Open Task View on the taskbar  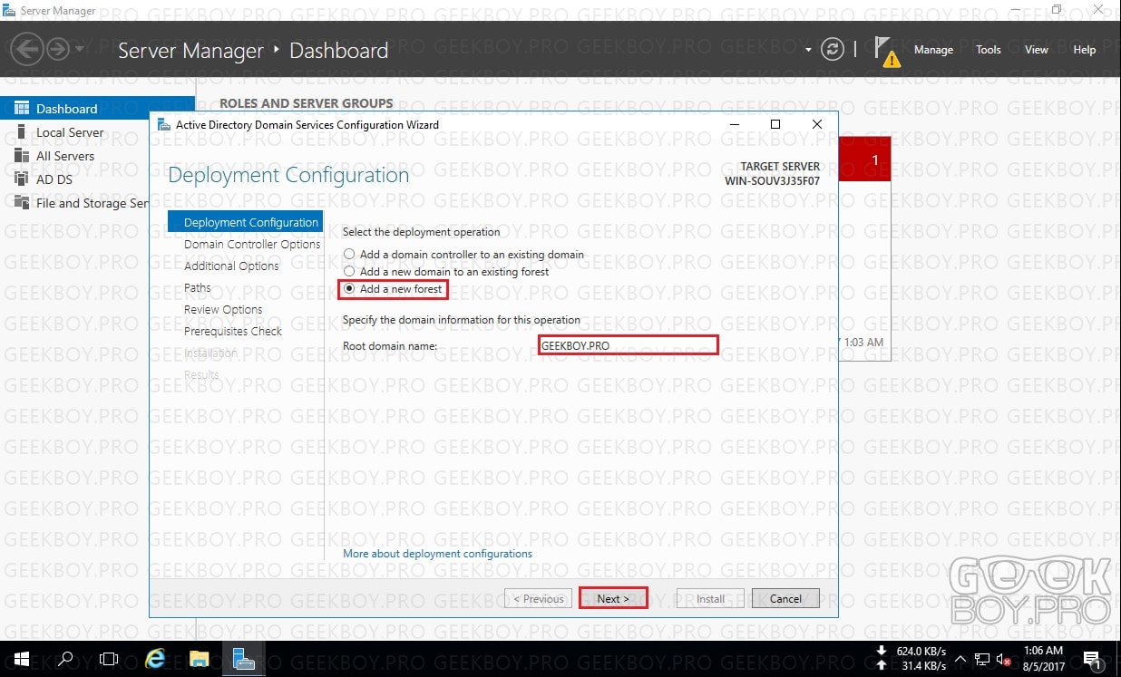tap(109, 659)
